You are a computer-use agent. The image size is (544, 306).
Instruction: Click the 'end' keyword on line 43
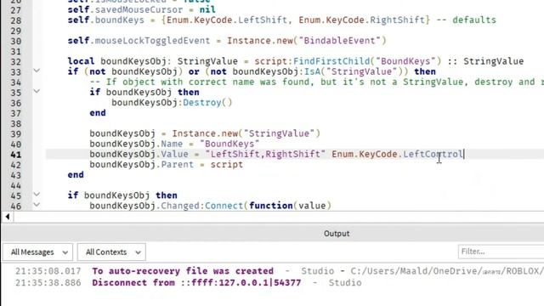(x=76, y=174)
